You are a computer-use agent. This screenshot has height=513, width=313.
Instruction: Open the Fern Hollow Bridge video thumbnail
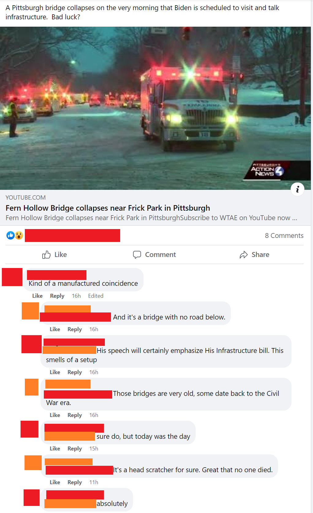[x=155, y=108]
